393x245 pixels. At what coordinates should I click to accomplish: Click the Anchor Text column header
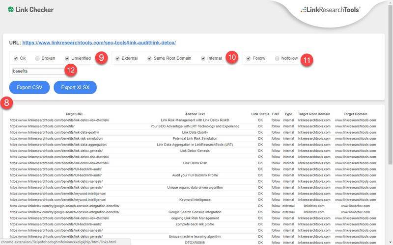[195, 114]
